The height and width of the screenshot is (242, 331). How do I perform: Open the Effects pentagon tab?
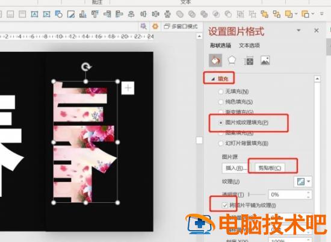[x=232, y=60]
